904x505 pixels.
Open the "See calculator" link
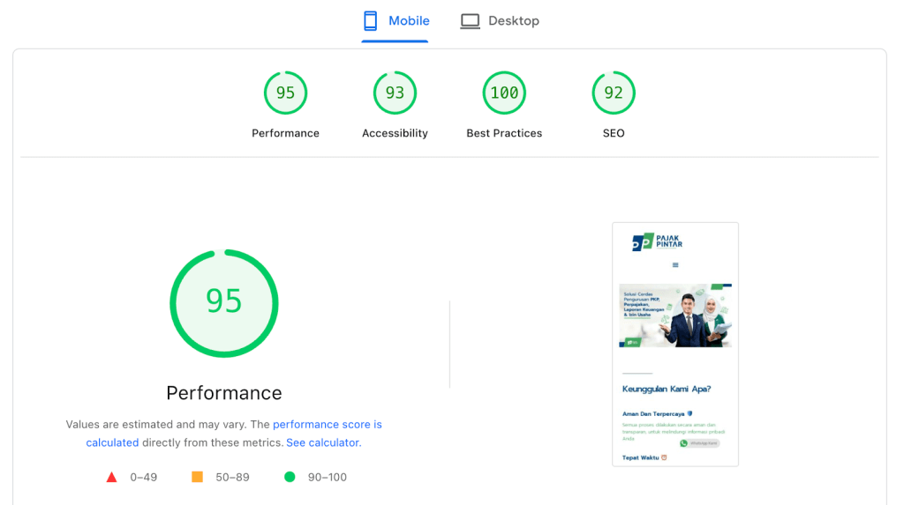pyautogui.click(x=322, y=442)
